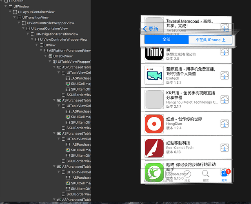Click the window icon beside UIWindow
The width and height of the screenshot is (251, 204).
10,7
